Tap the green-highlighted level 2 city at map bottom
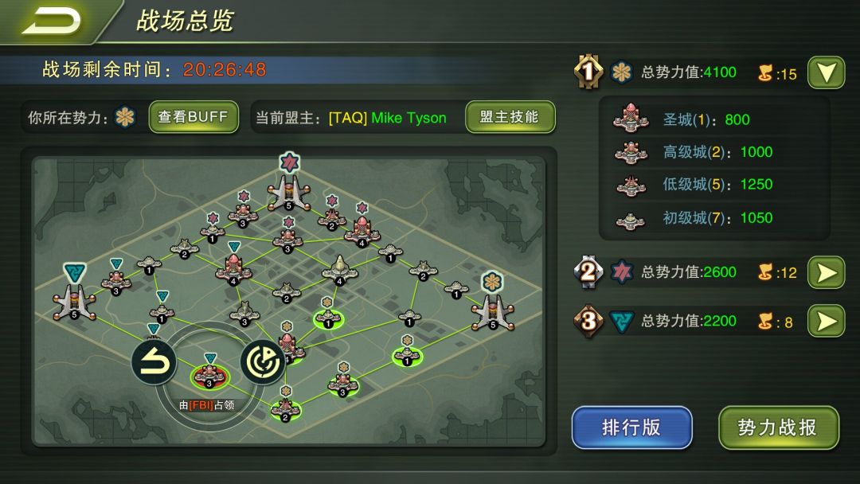Viewport: 860px width, 484px height. click(x=285, y=409)
